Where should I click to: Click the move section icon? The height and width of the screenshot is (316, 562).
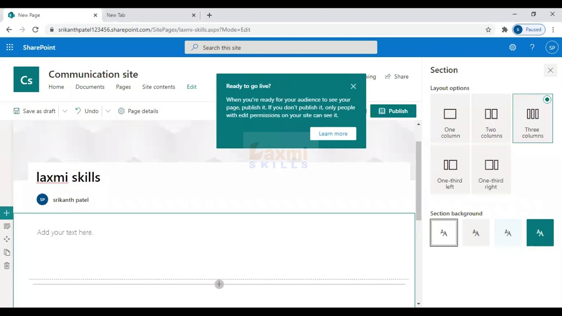click(x=7, y=239)
